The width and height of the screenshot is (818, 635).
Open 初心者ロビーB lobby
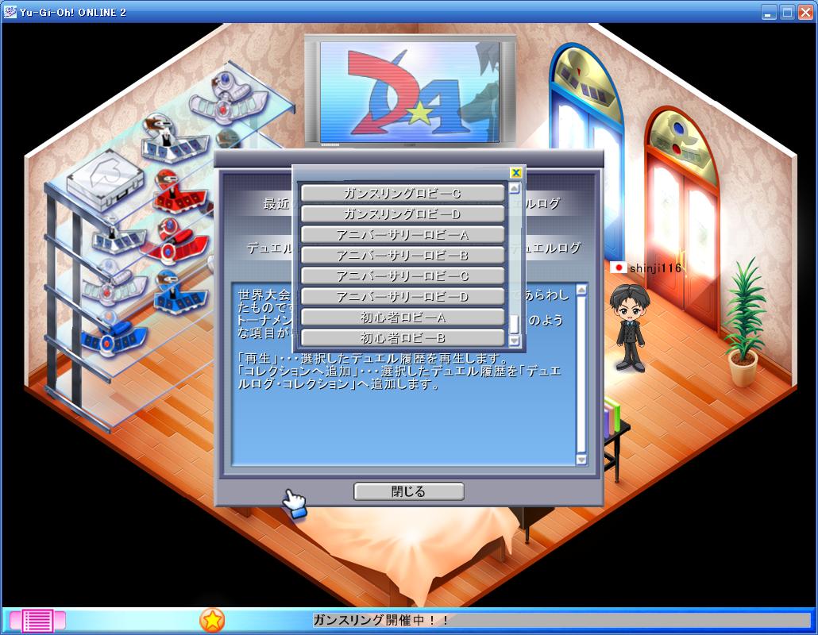(x=403, y=338)
